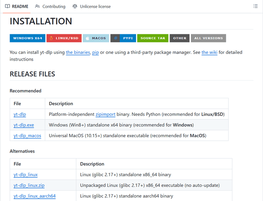The image size is (263, 201).
Task: Click the Unpackaged Linux x86_64 executable description
Action: pos(150,186)
